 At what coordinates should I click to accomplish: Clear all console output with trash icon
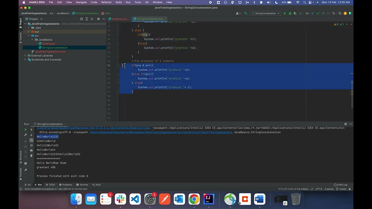31,156
